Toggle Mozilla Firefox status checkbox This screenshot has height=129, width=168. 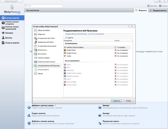tap(116, 50)
